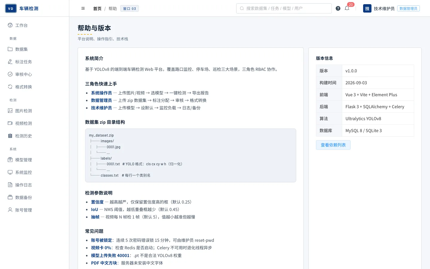This screenshot has width=430, height=269.
Task: Click the user avatar 技 icon
Action: [367, 8]
